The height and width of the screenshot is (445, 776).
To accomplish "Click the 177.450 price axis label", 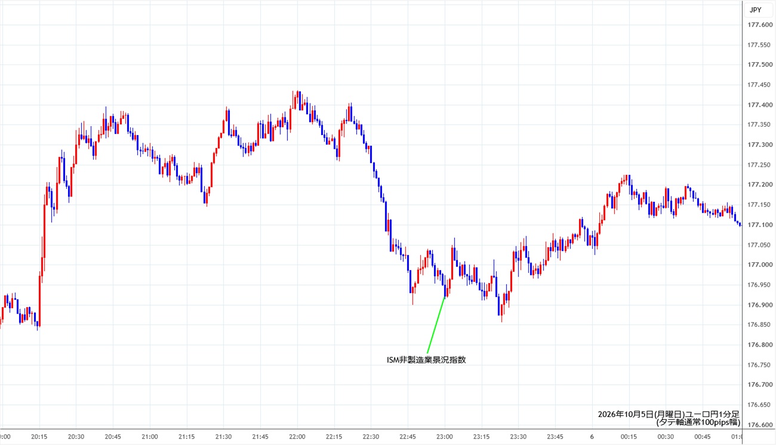I will point(760,85).
